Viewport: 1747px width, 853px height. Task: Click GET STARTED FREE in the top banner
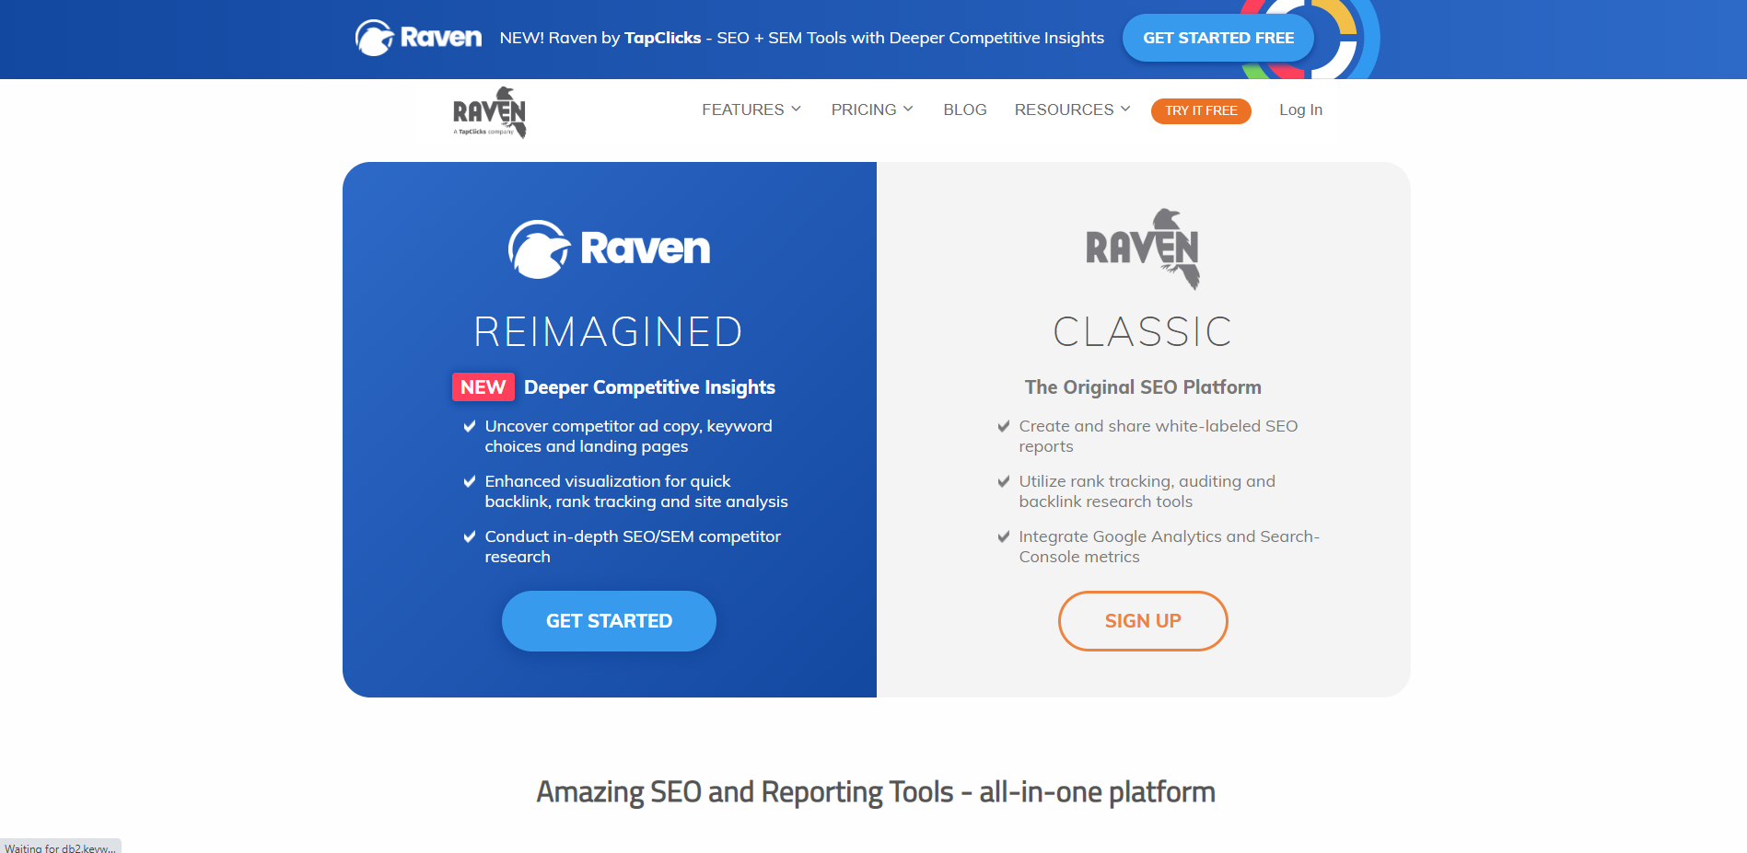1218,38
